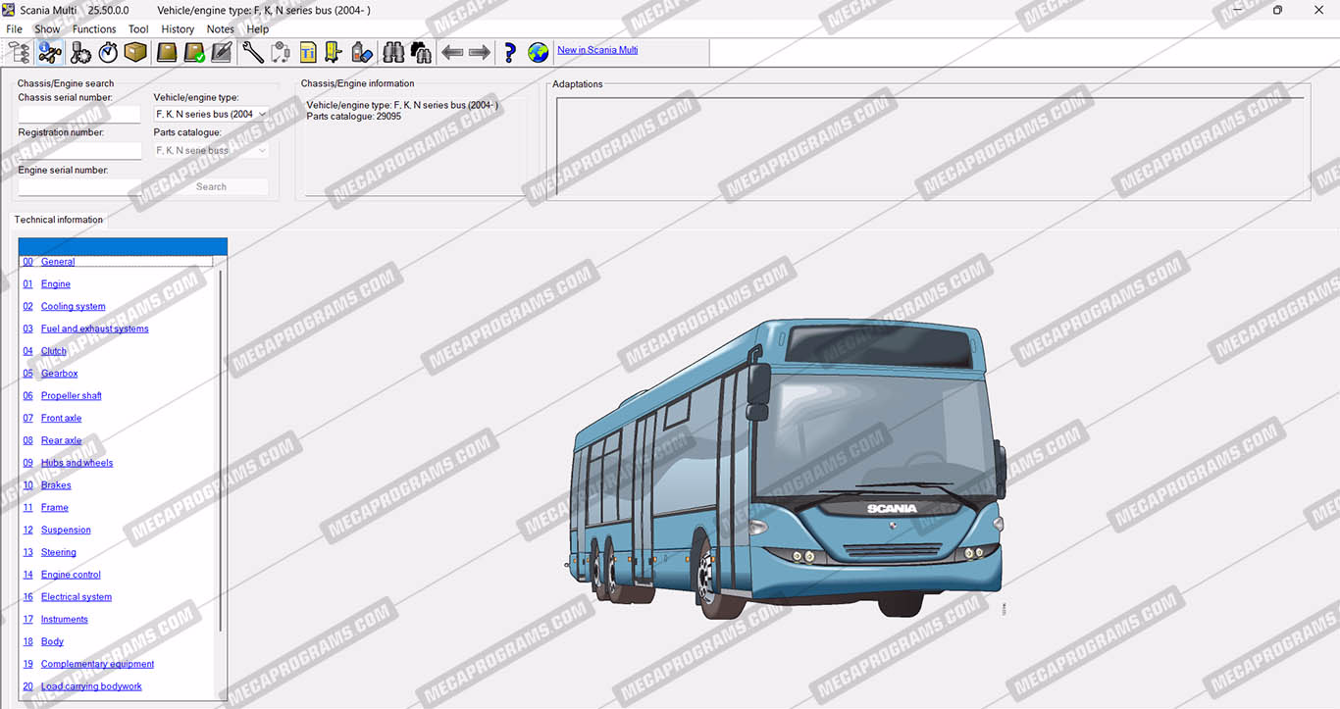
Task: Open the stopwatch standard times icon
Action: tap(108, 52)
